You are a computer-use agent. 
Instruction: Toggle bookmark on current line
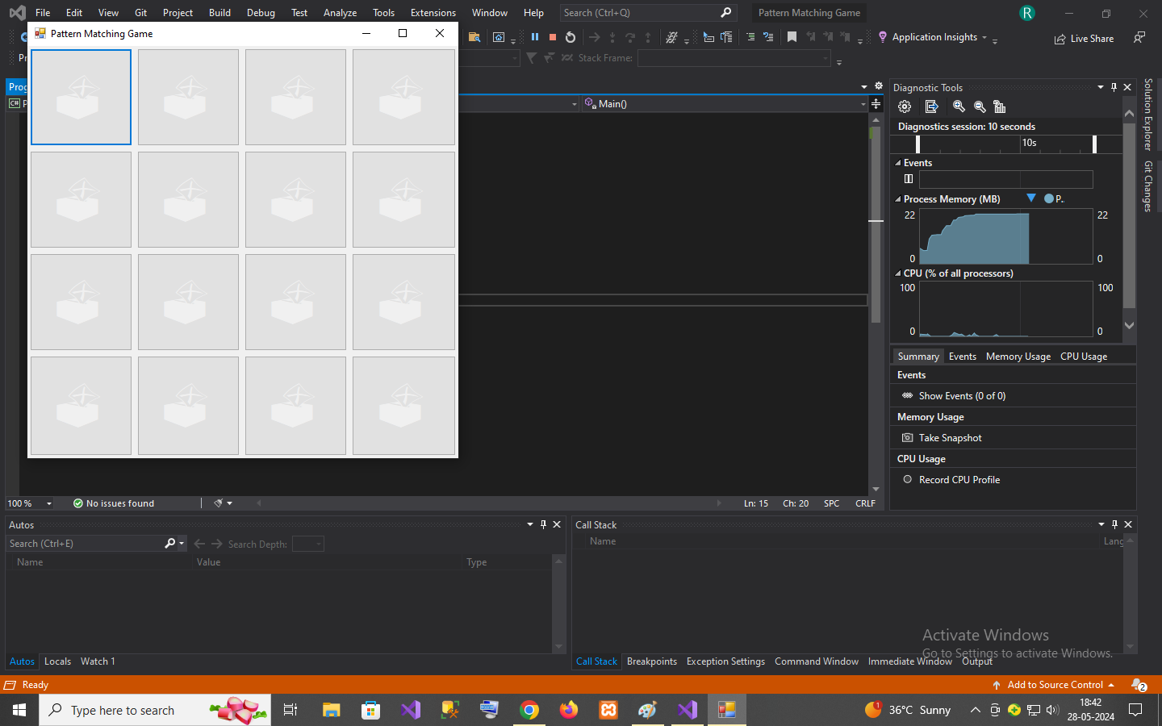point(792,37)
